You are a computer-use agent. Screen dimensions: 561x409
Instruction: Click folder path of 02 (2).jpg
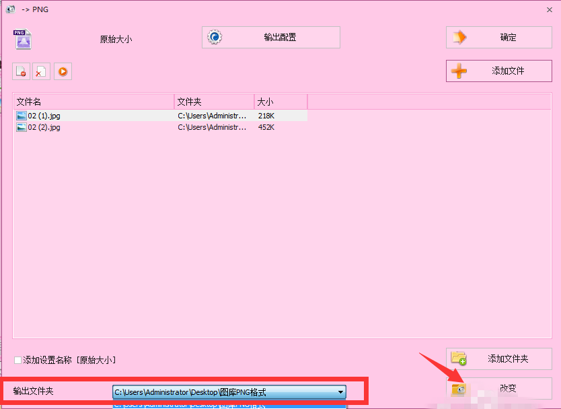[212, 127]
